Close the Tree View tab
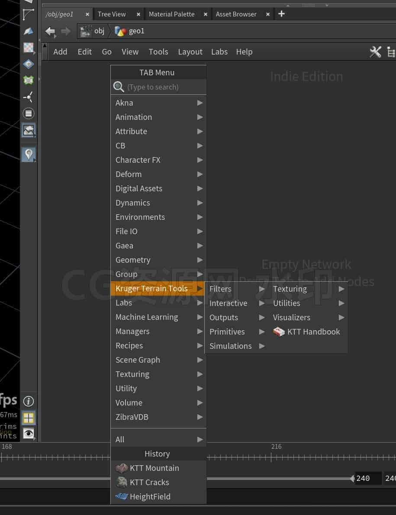 [138, 14]
